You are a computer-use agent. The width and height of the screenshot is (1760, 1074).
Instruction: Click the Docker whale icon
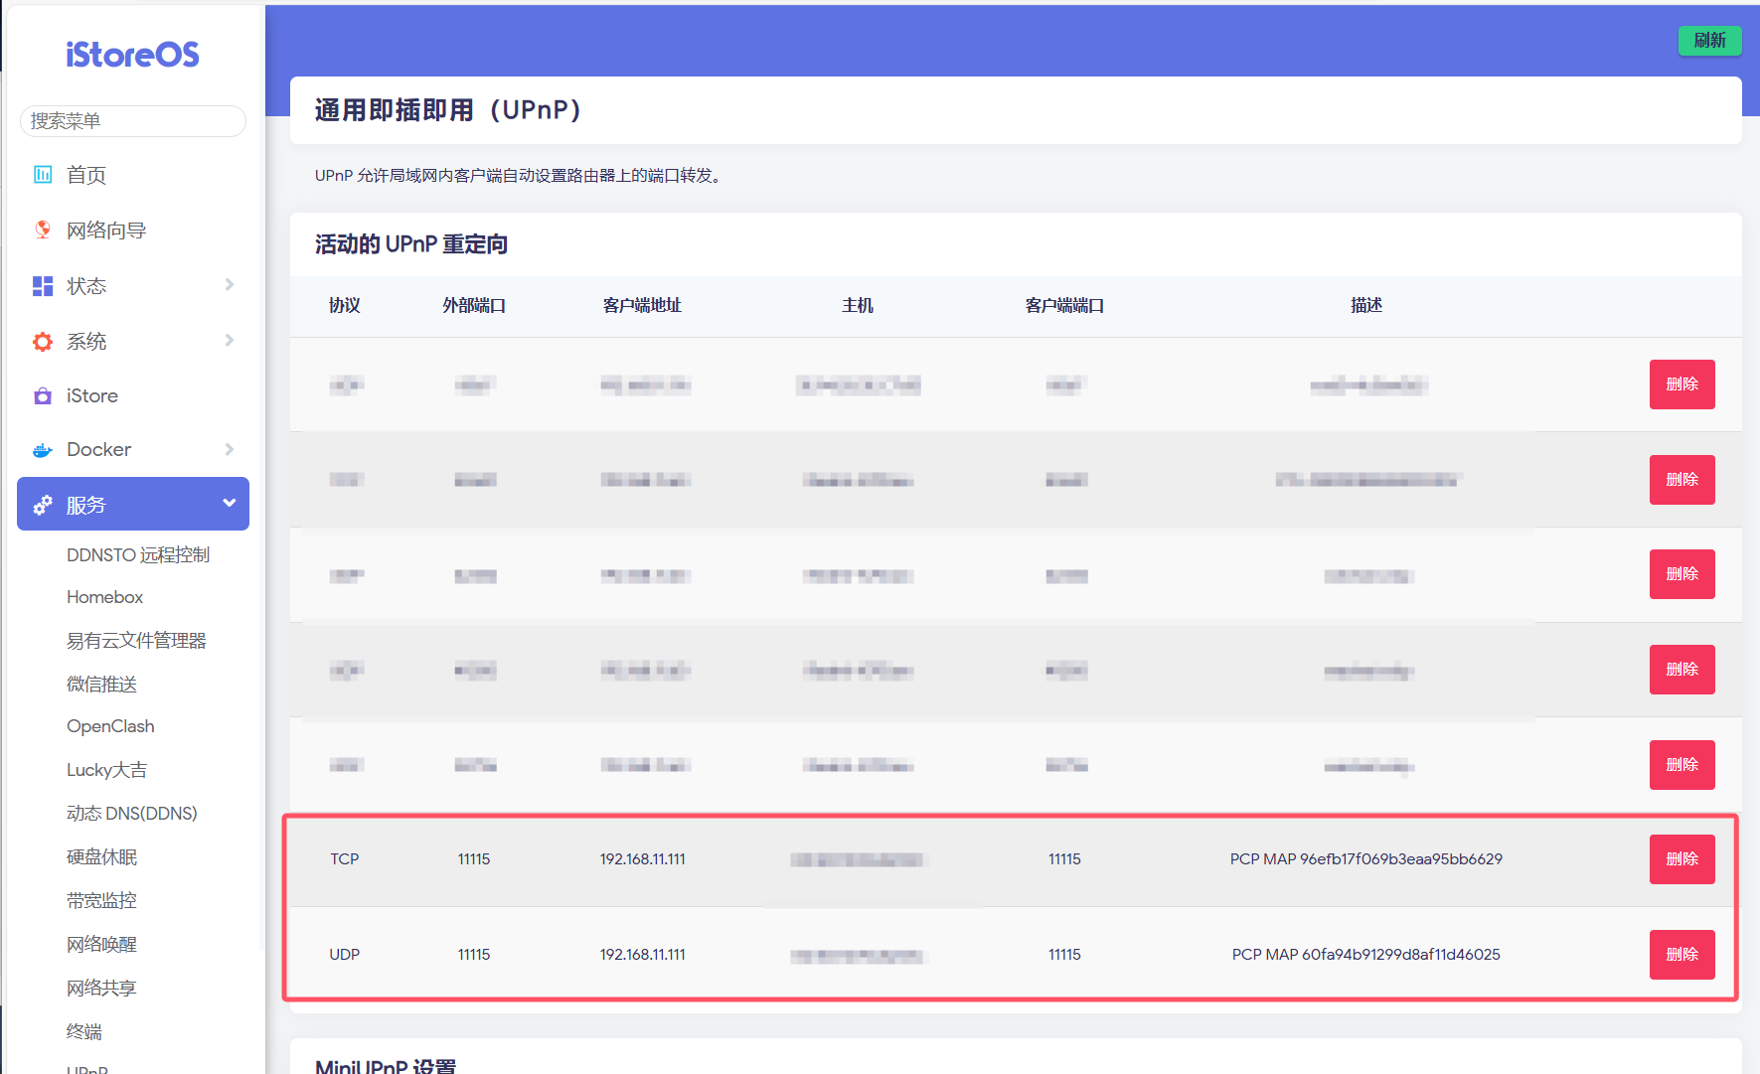coord(43,450)
